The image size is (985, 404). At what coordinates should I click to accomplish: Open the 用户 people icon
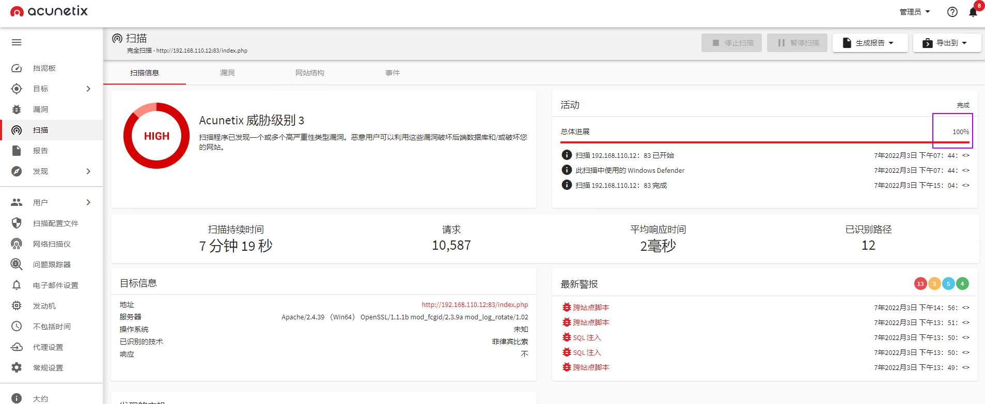tap(17, 202)
